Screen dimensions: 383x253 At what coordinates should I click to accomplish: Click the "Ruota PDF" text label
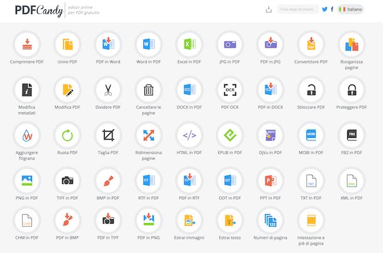pyautogui.click(x=67, y=153)
